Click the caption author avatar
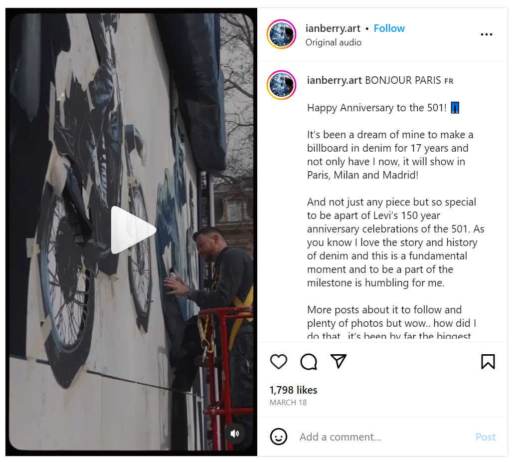 pyautogui.click(x=281, y=85)
